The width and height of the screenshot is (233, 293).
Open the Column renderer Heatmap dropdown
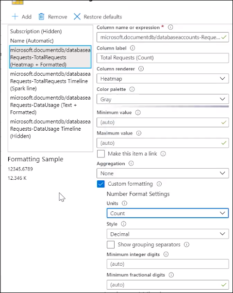coord(163,79)
